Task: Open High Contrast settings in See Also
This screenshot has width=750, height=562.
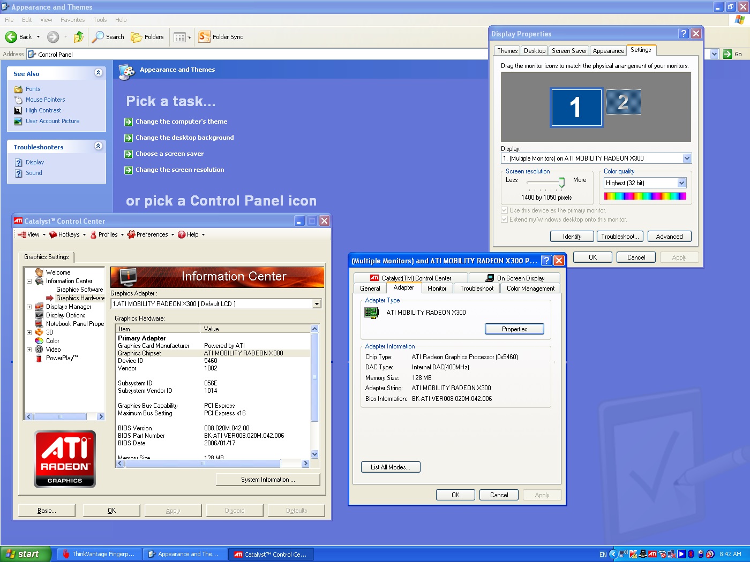Action: tap(43, 110)
